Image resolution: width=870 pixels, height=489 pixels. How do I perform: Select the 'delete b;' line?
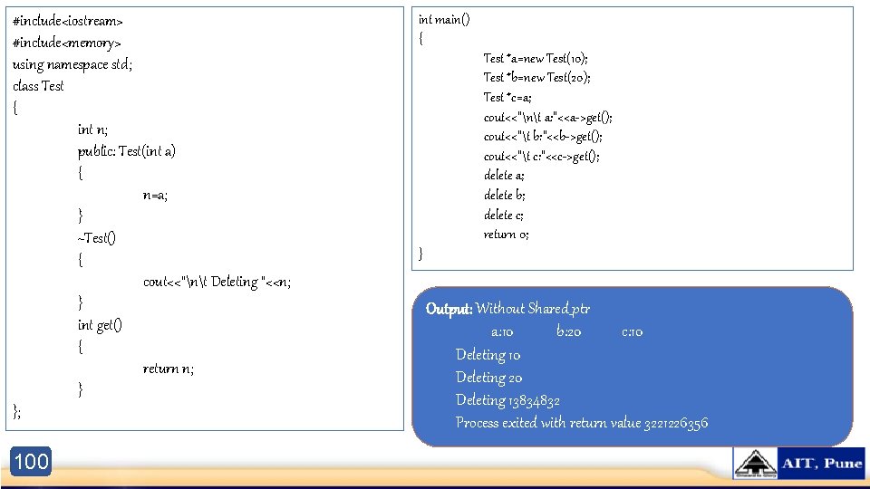pyautogui.click(x=505, y=196)
